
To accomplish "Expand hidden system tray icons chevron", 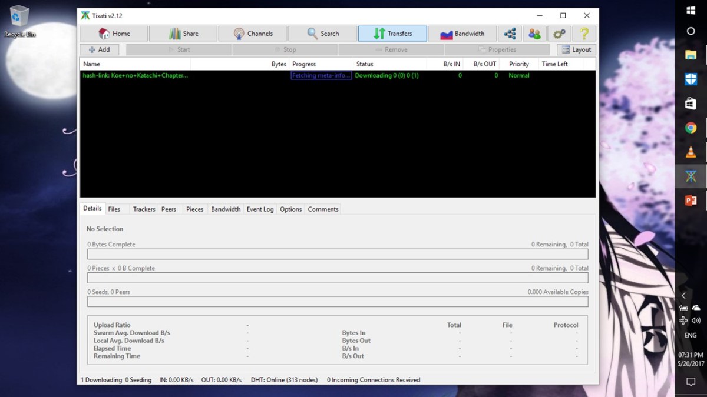I will tap(683, 295).
